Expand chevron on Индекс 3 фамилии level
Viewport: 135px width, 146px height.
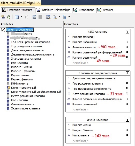(x=127, y=42)
